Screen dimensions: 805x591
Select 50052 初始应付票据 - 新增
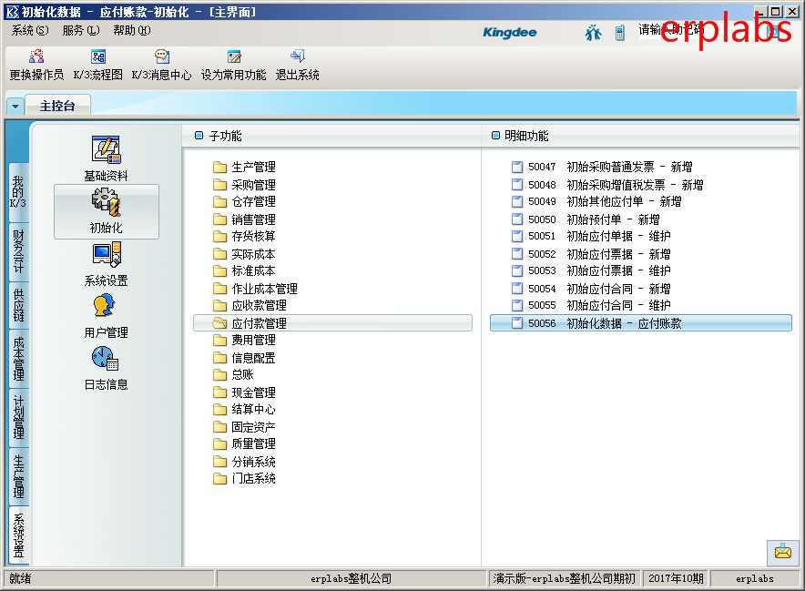591,254
